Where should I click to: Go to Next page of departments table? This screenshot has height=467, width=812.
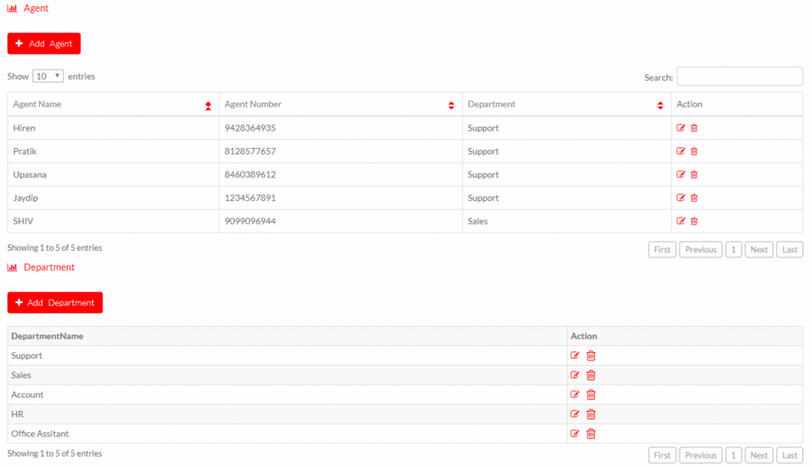(x=759, y=455)
